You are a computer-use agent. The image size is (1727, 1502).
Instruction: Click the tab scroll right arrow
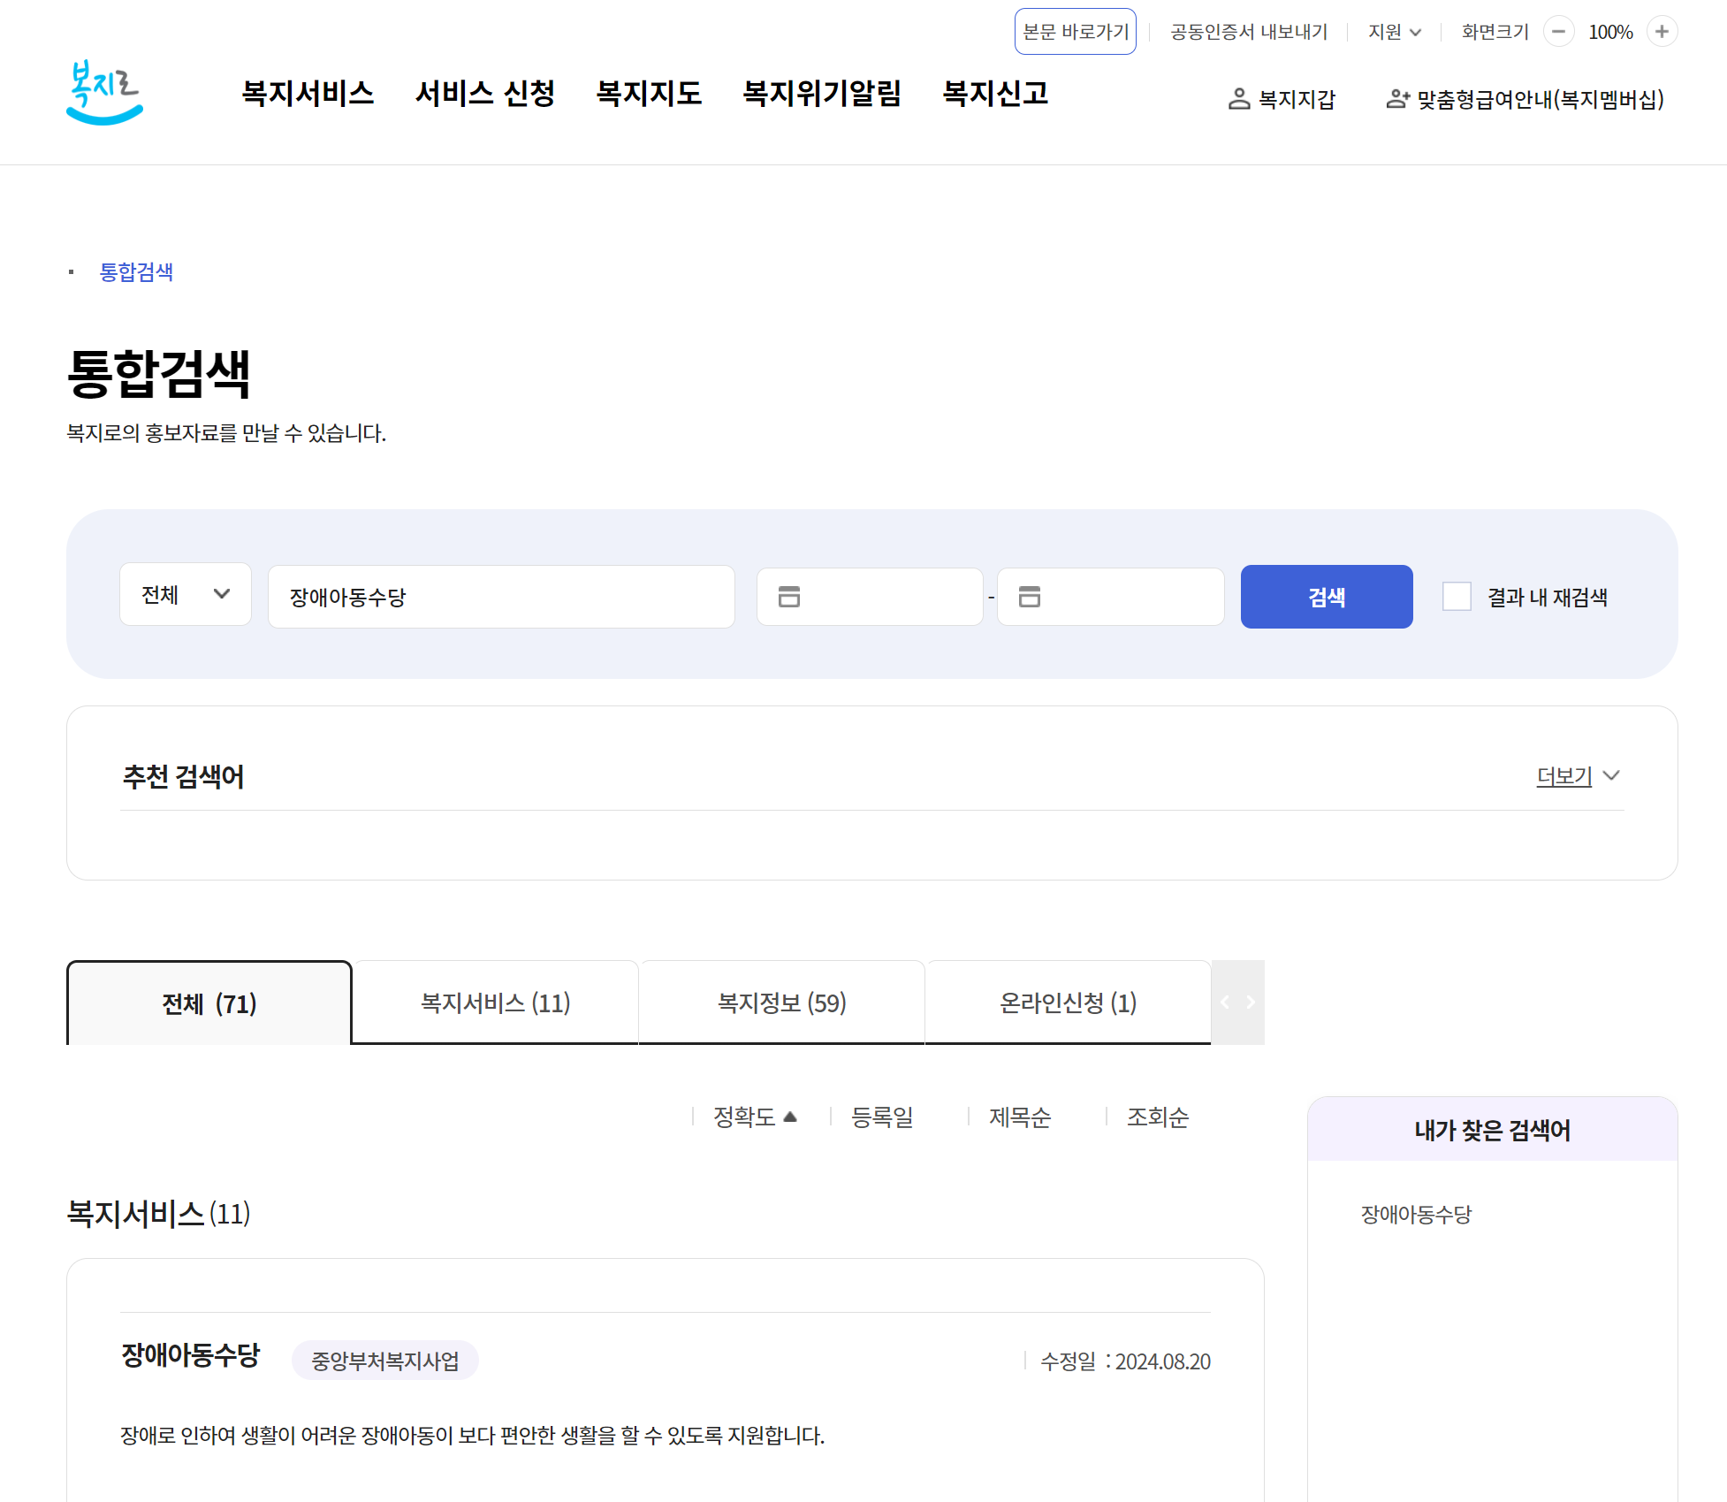click(1251, 1003)
